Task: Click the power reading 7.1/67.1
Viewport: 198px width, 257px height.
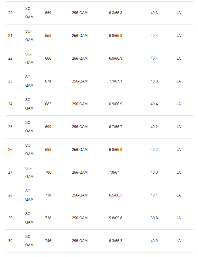Action: [x=116, y=81]
